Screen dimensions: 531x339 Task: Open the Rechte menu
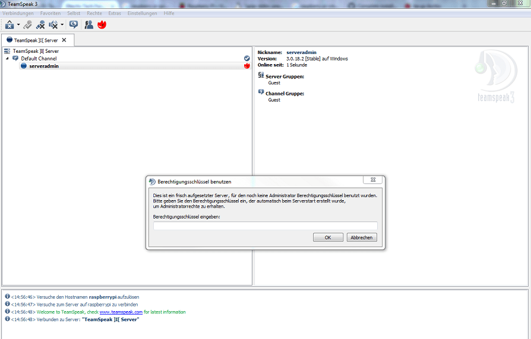[x=94, y=13]
